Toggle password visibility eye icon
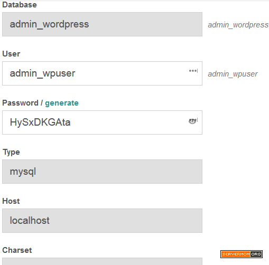This screenshot has height=265, width=269. (x=193, y=121)
